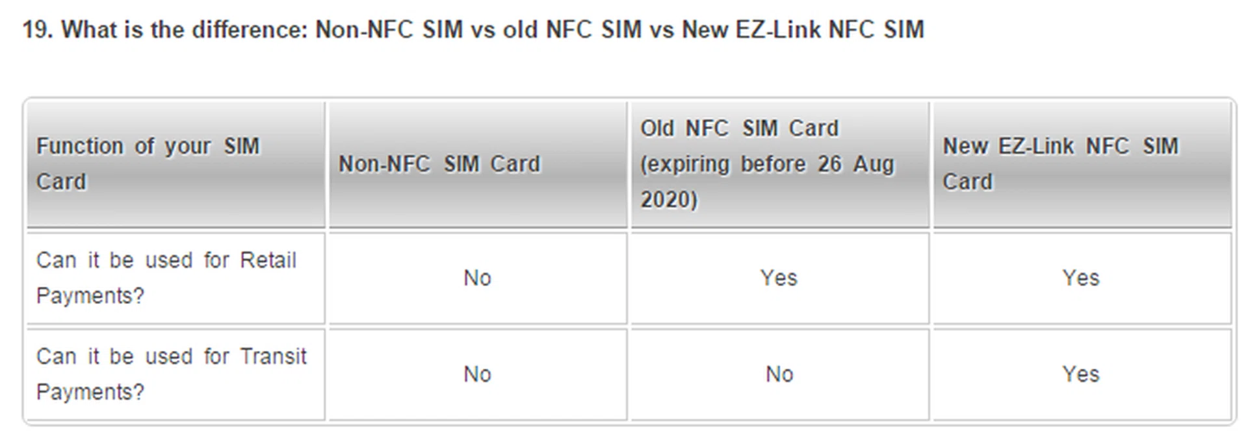Select Transit Payments 'No' under Non-NFC SIM
This screenshot has width=1248, height=440.
pos(477,374)
